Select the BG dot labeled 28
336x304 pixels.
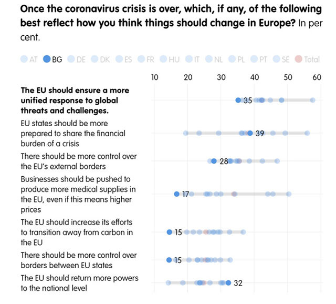tap(214, 161)
